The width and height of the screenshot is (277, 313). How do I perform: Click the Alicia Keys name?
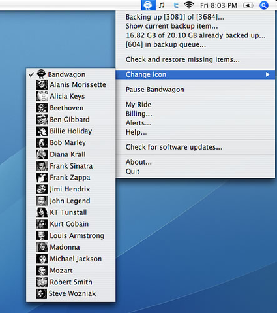[67, 96]
